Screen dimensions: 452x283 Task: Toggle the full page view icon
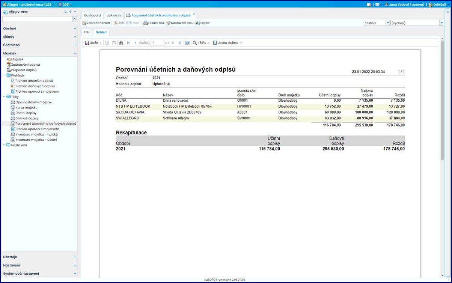tap(187, 43)
